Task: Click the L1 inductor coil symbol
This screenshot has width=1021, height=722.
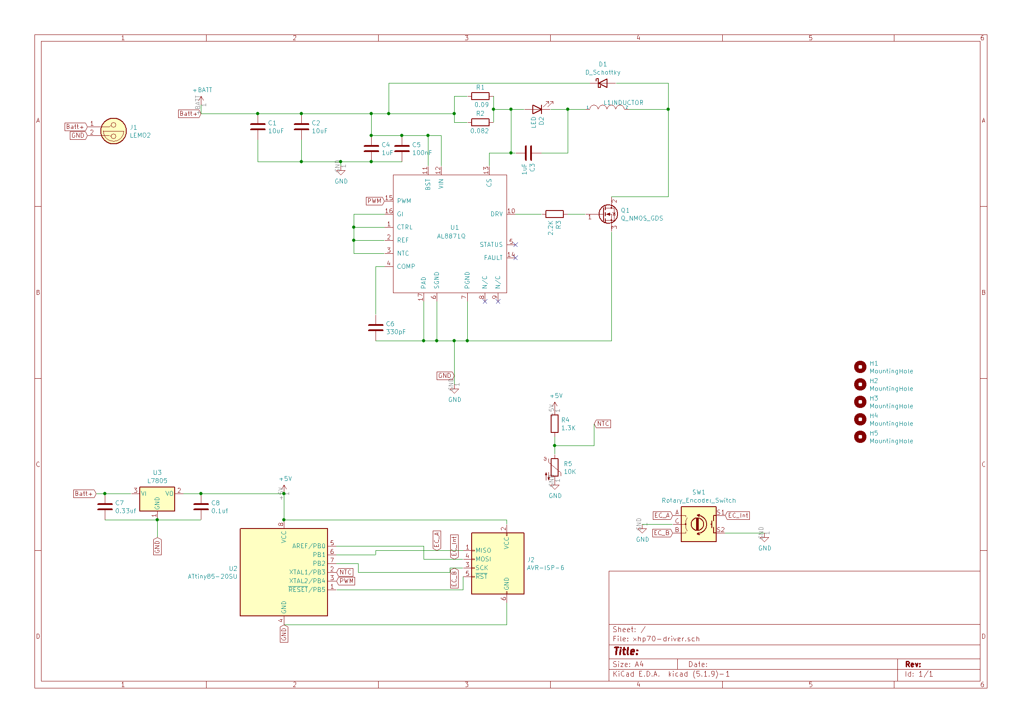Action: coord(607,107)
